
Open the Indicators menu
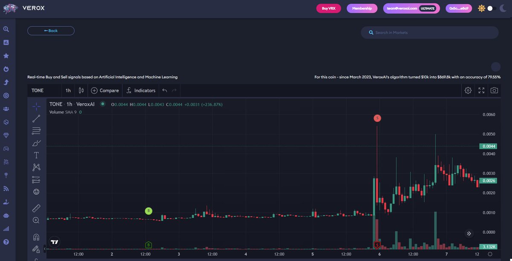click(x=141, y=91)
